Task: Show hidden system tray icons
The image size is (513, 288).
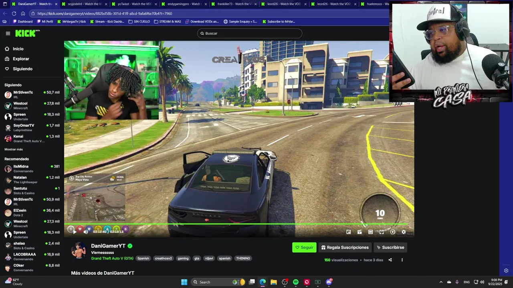Action: (x=441, y=282)
